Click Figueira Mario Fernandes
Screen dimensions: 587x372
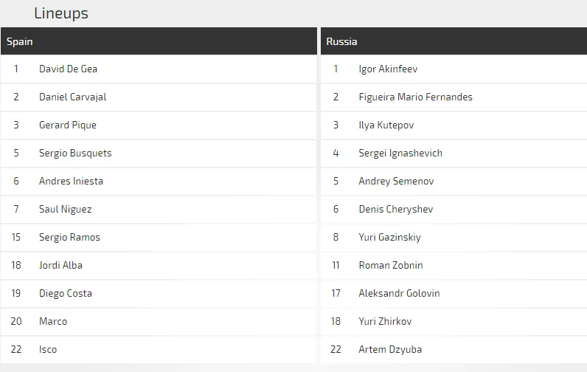pyautogui.click(x=415, y=97)
